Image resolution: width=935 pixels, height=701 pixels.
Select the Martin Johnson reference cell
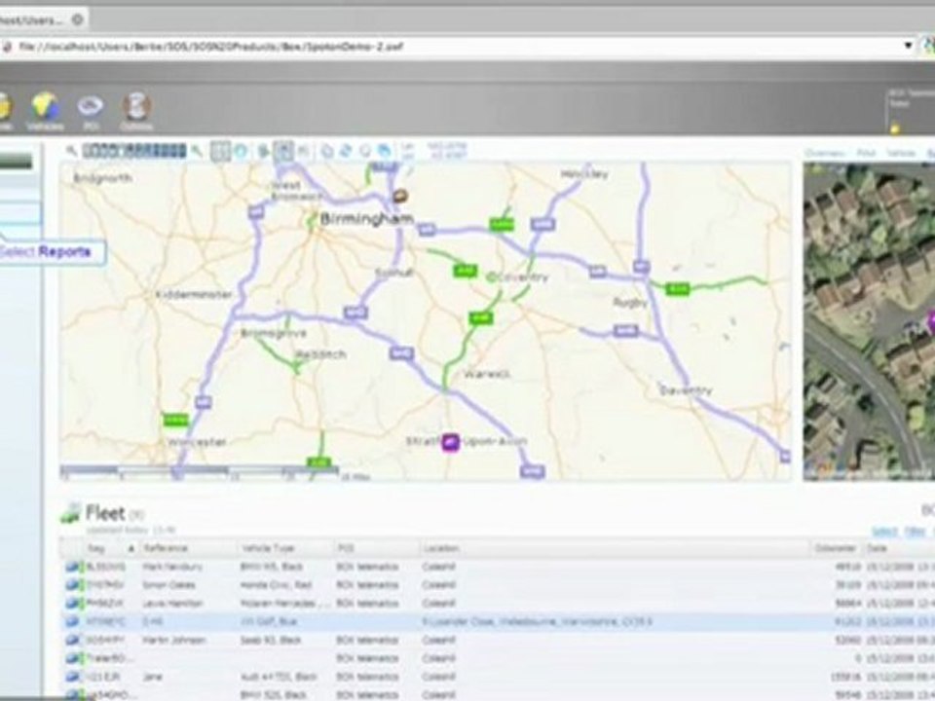(173, 641)
